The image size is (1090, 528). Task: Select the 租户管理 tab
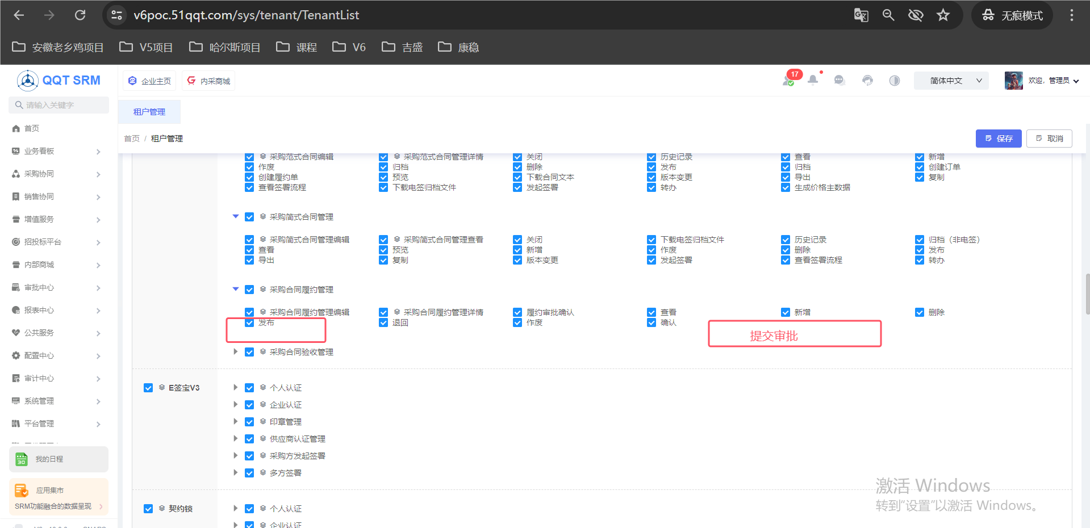point(149,112)
